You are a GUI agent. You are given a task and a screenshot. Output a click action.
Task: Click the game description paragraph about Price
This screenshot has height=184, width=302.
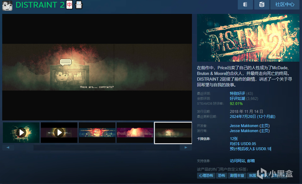245,76
